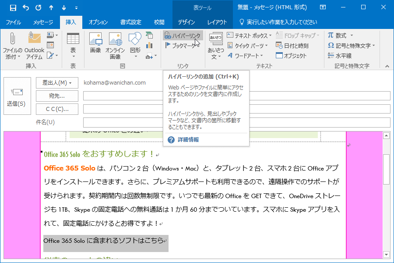The height and width of the screenshot is (263, 394).
Task: Click the vertical scrollbar thumb
Action: [x=386, y=169]
